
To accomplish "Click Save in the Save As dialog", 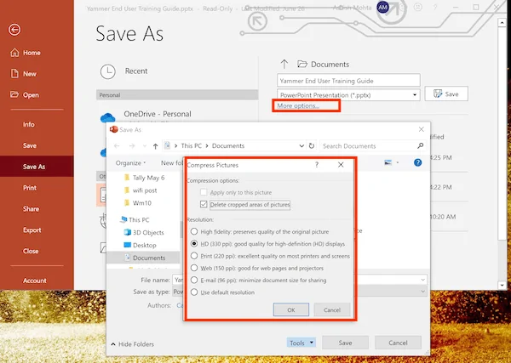I will point(345,343).
